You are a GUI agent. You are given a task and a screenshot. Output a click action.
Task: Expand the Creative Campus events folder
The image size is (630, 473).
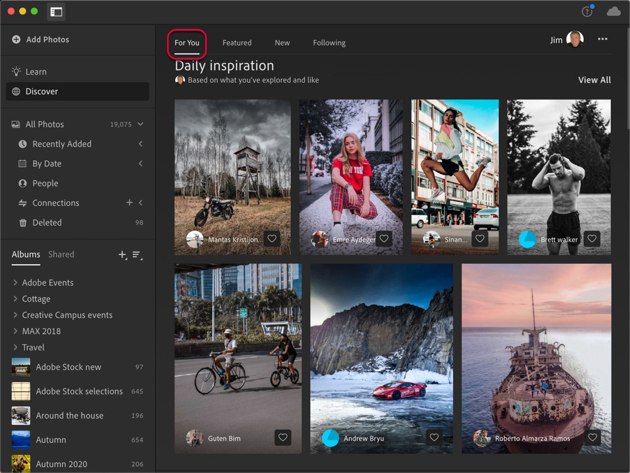click(15, 315)
